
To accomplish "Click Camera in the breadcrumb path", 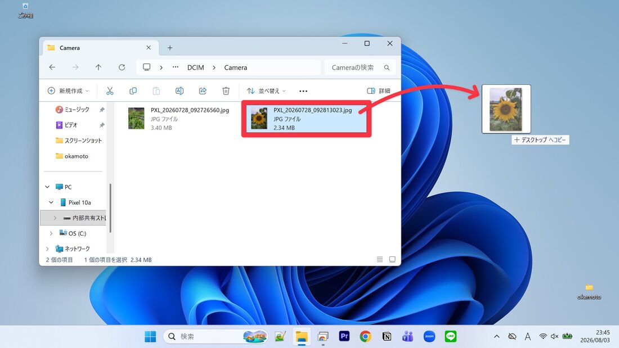I will tap(236, 67).
